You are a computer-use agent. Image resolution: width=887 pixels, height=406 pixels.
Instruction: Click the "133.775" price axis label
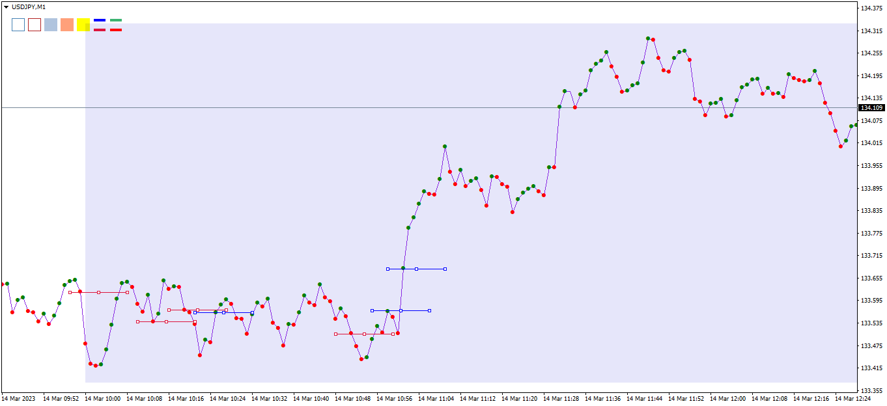(x=871, y=234)
